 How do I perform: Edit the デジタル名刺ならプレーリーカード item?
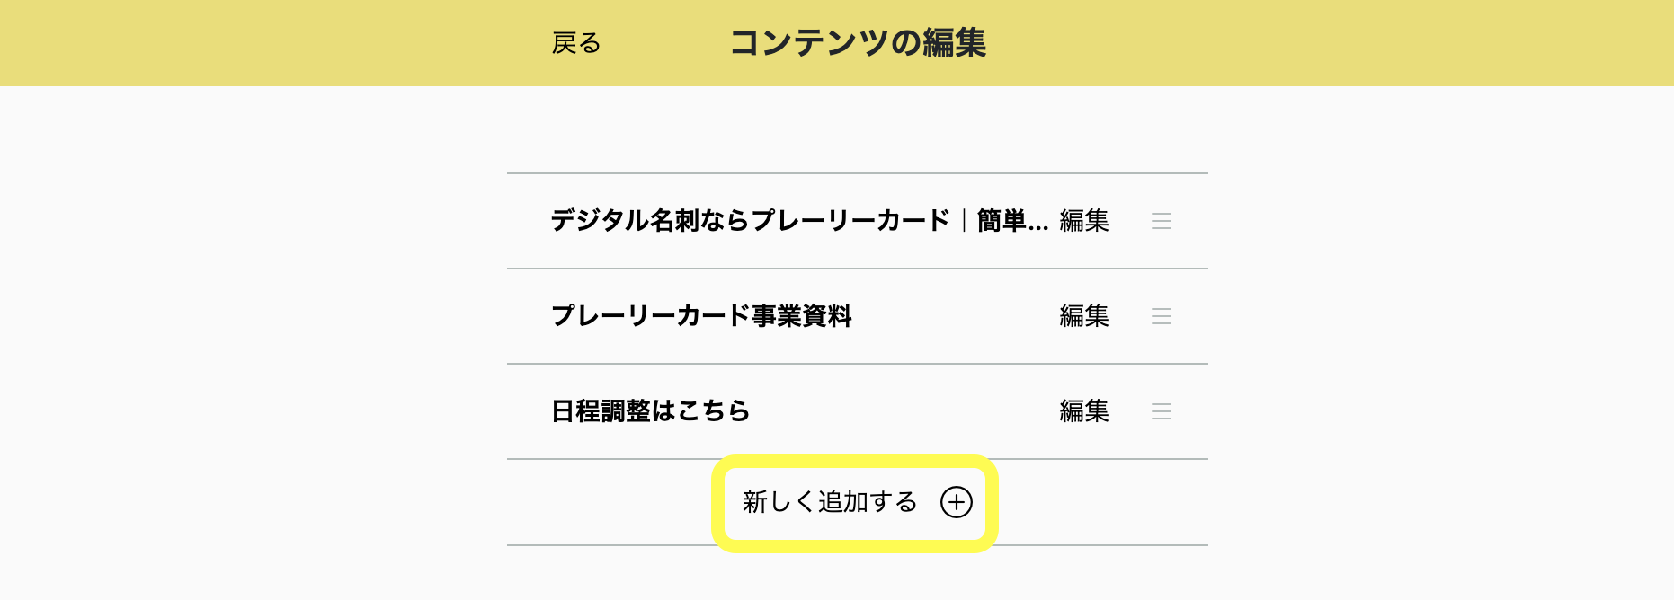click(1083, 221)
